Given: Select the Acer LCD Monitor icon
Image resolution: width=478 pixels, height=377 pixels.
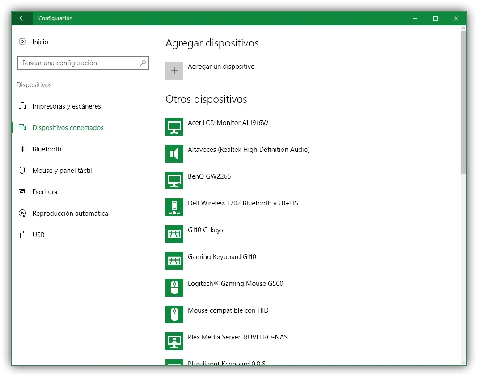Looking at the screenshot, I should (x=174, y=127).
